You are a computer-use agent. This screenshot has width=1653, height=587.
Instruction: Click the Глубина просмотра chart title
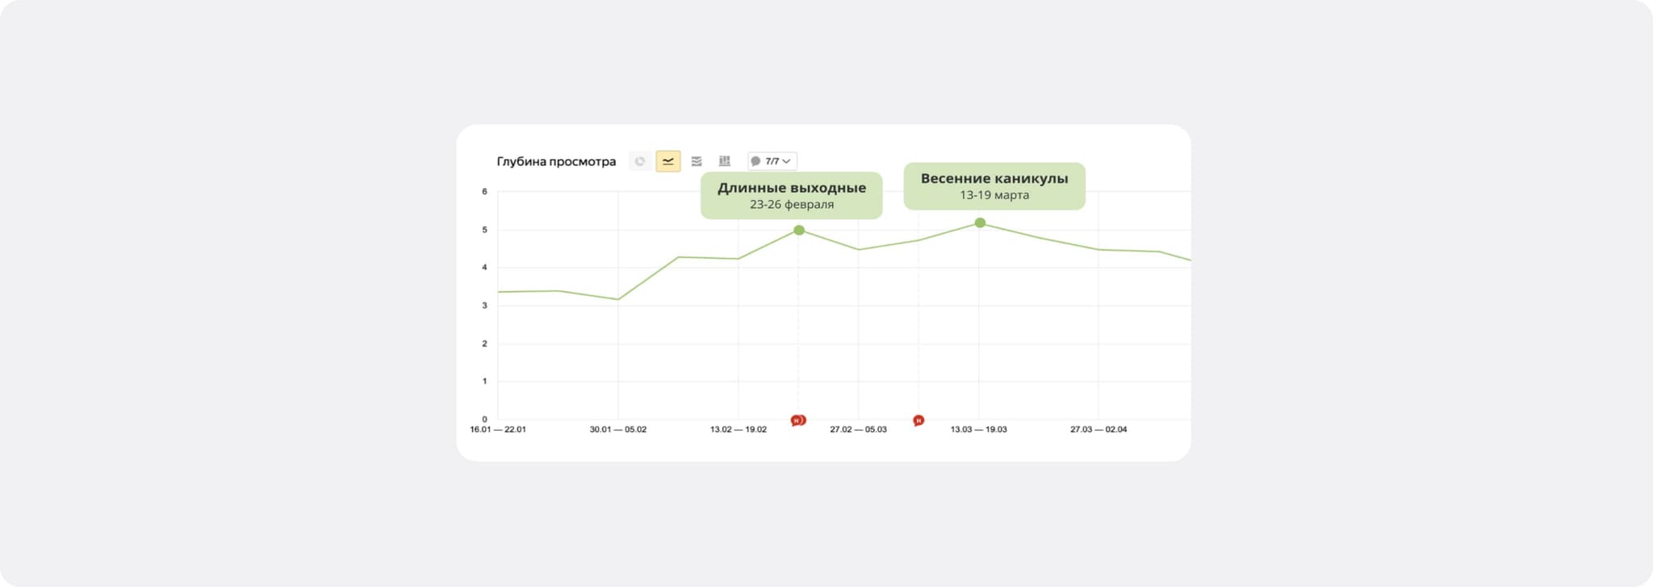pos(556,161)
